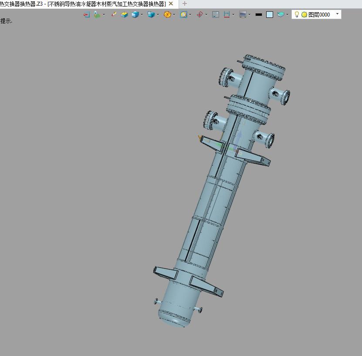
Task: Click the yellow-topped box view icon
Action: (x=124, y=15)
